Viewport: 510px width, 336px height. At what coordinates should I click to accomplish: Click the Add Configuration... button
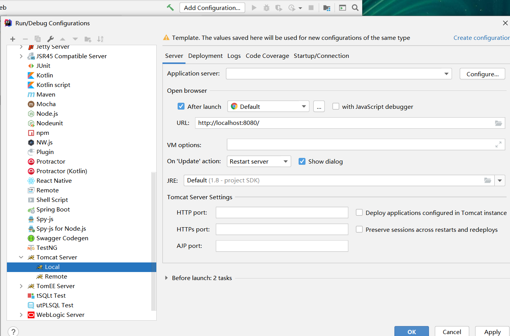212,8
